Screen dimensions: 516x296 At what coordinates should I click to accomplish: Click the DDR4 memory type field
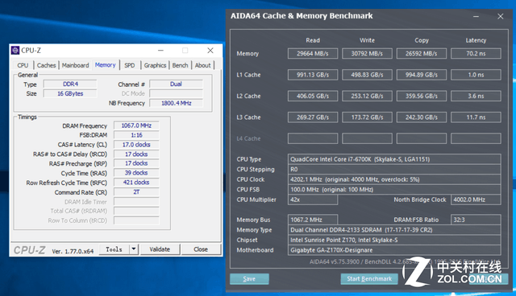(70, 84)
